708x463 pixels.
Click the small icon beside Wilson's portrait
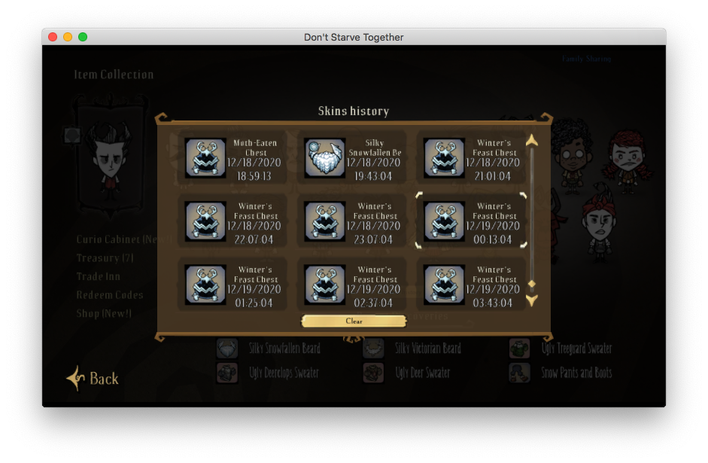[72, 135]
